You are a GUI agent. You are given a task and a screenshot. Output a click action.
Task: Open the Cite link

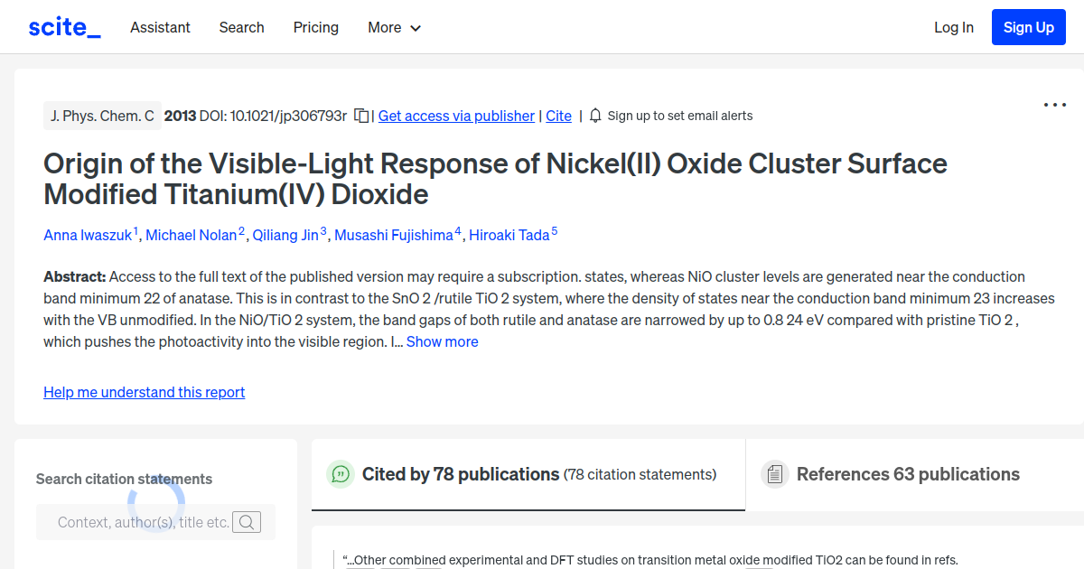[x=558, y=116]
